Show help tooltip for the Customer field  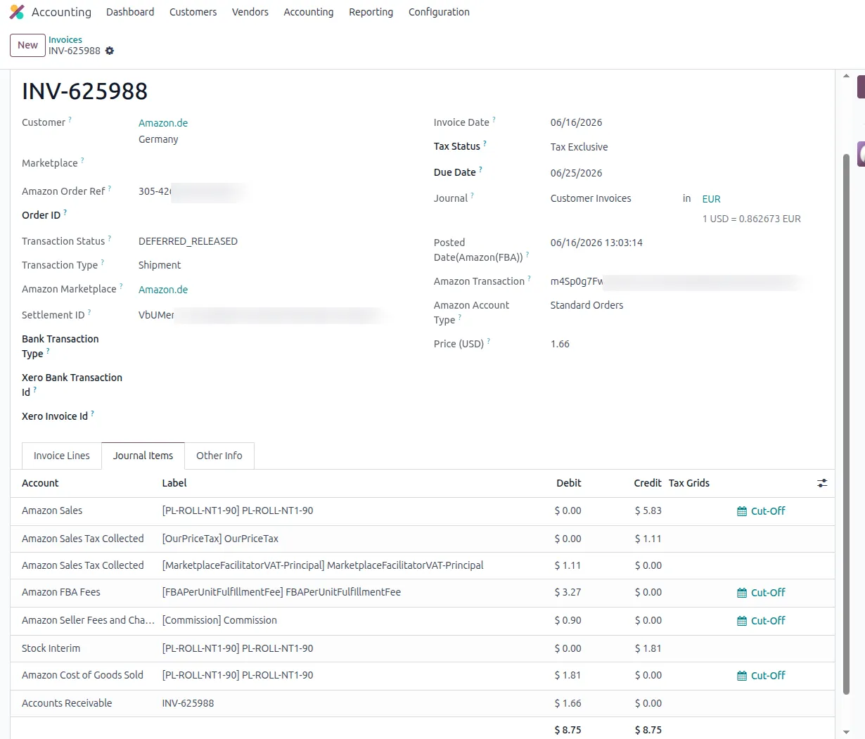click(x=70, y=120)
